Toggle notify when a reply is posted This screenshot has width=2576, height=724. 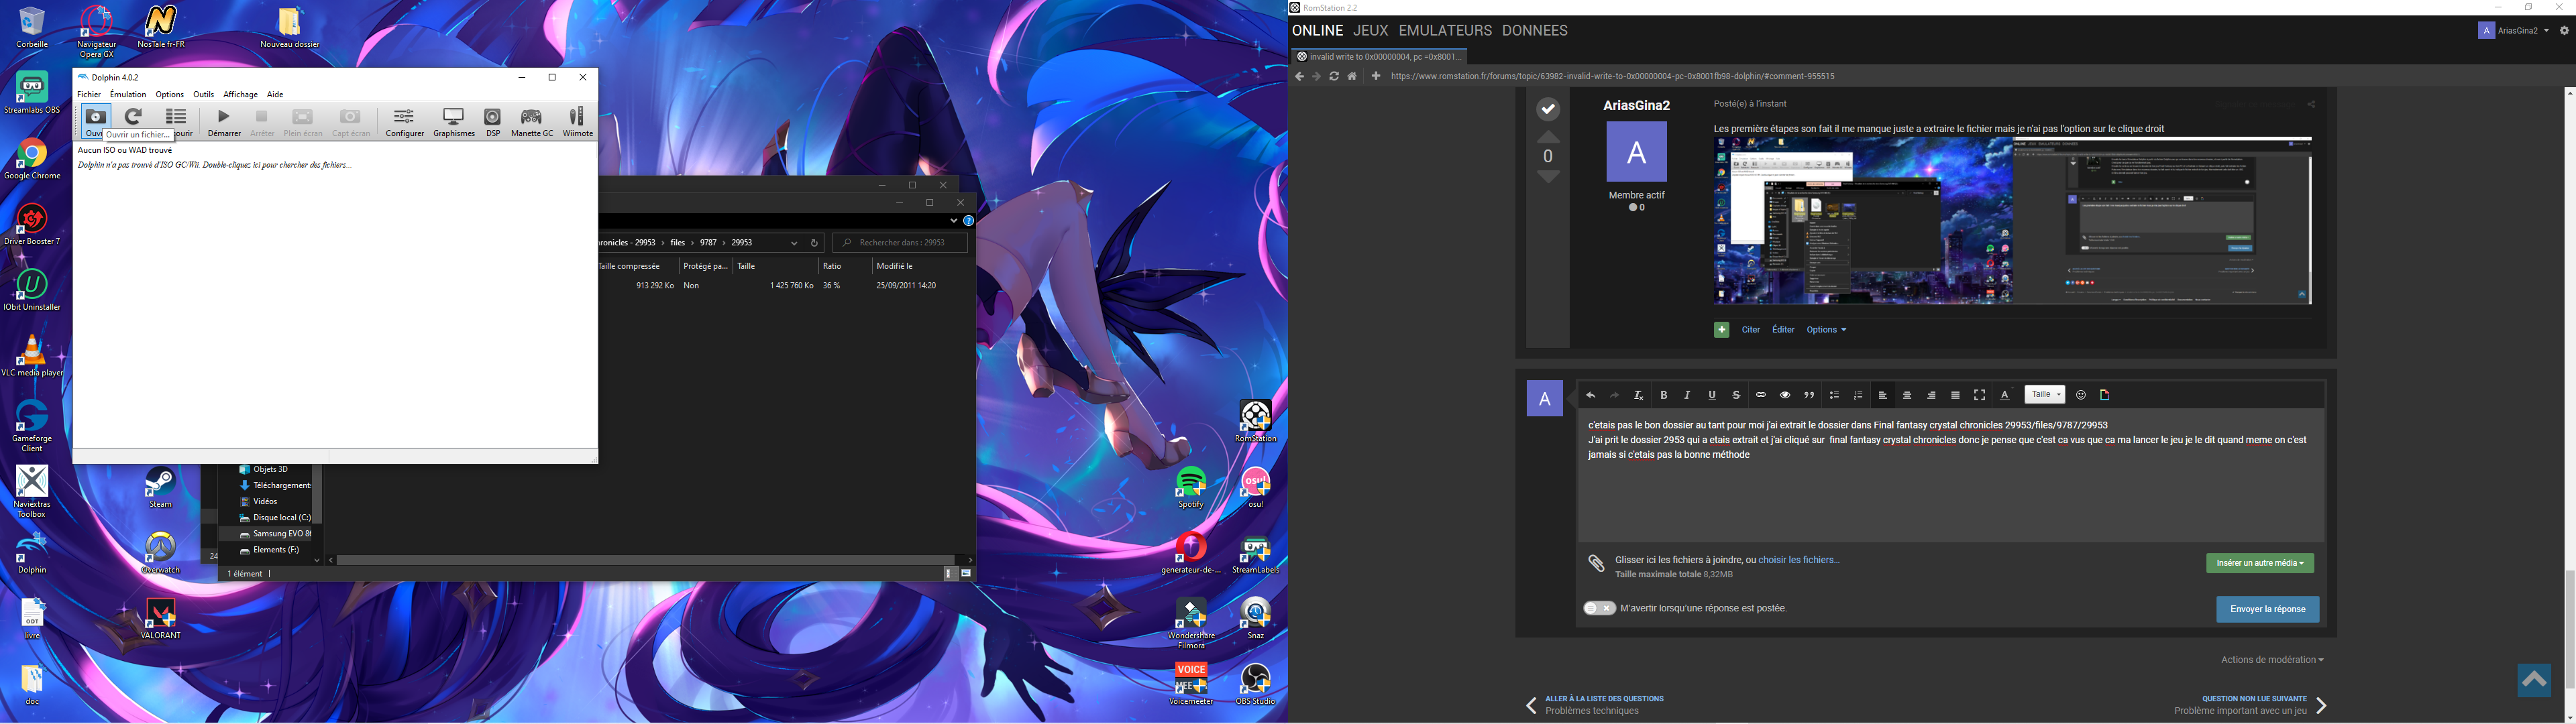[1599, 608]
